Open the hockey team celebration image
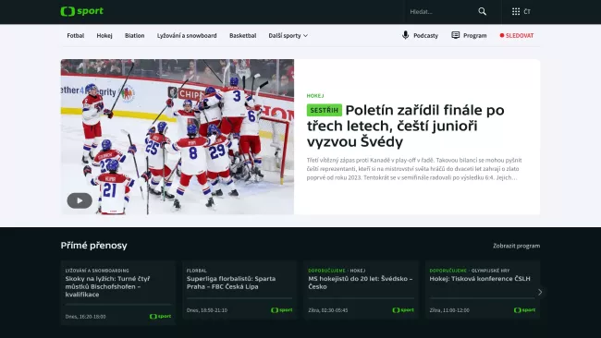601x338 pixels. tap(178, 137)
